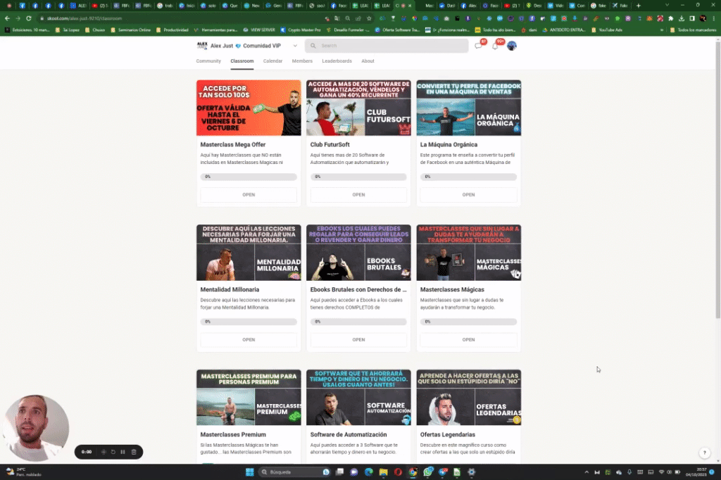Open the Opera browser on the taskbar
Image resolution: width=721 pixels, height=480 pixels.
tap(398, 472)
